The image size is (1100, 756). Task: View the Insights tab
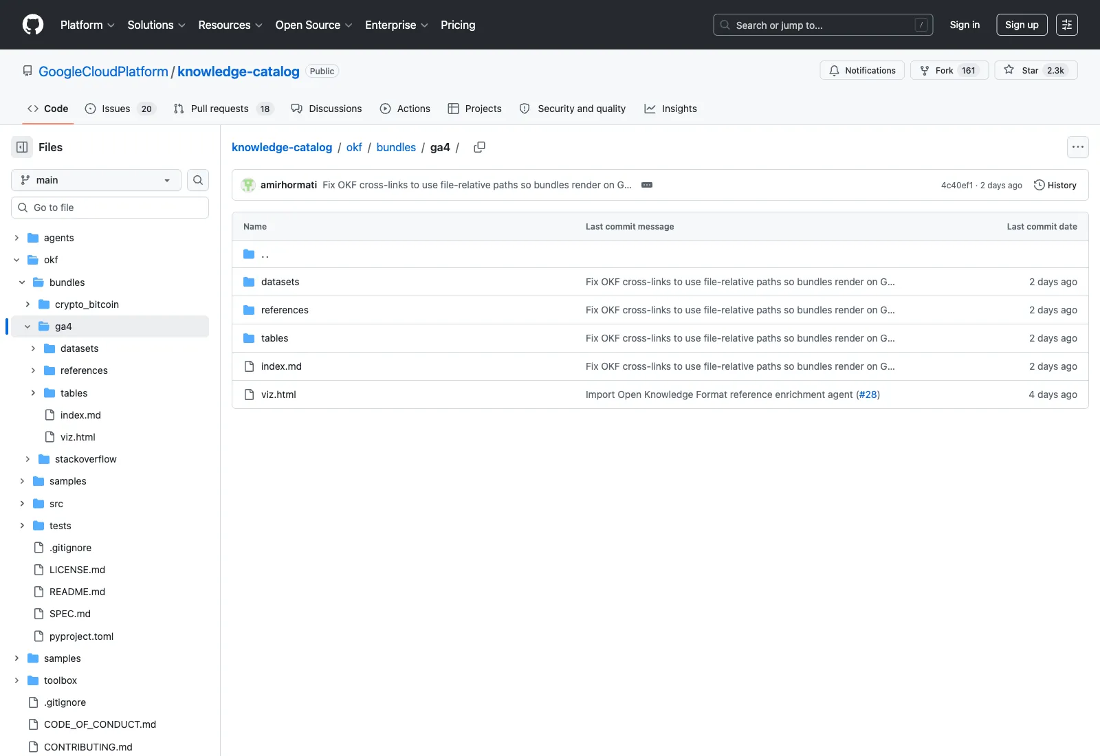670,109
